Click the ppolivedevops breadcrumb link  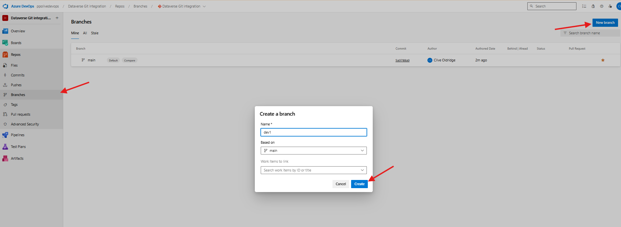[x=48, y=6]
